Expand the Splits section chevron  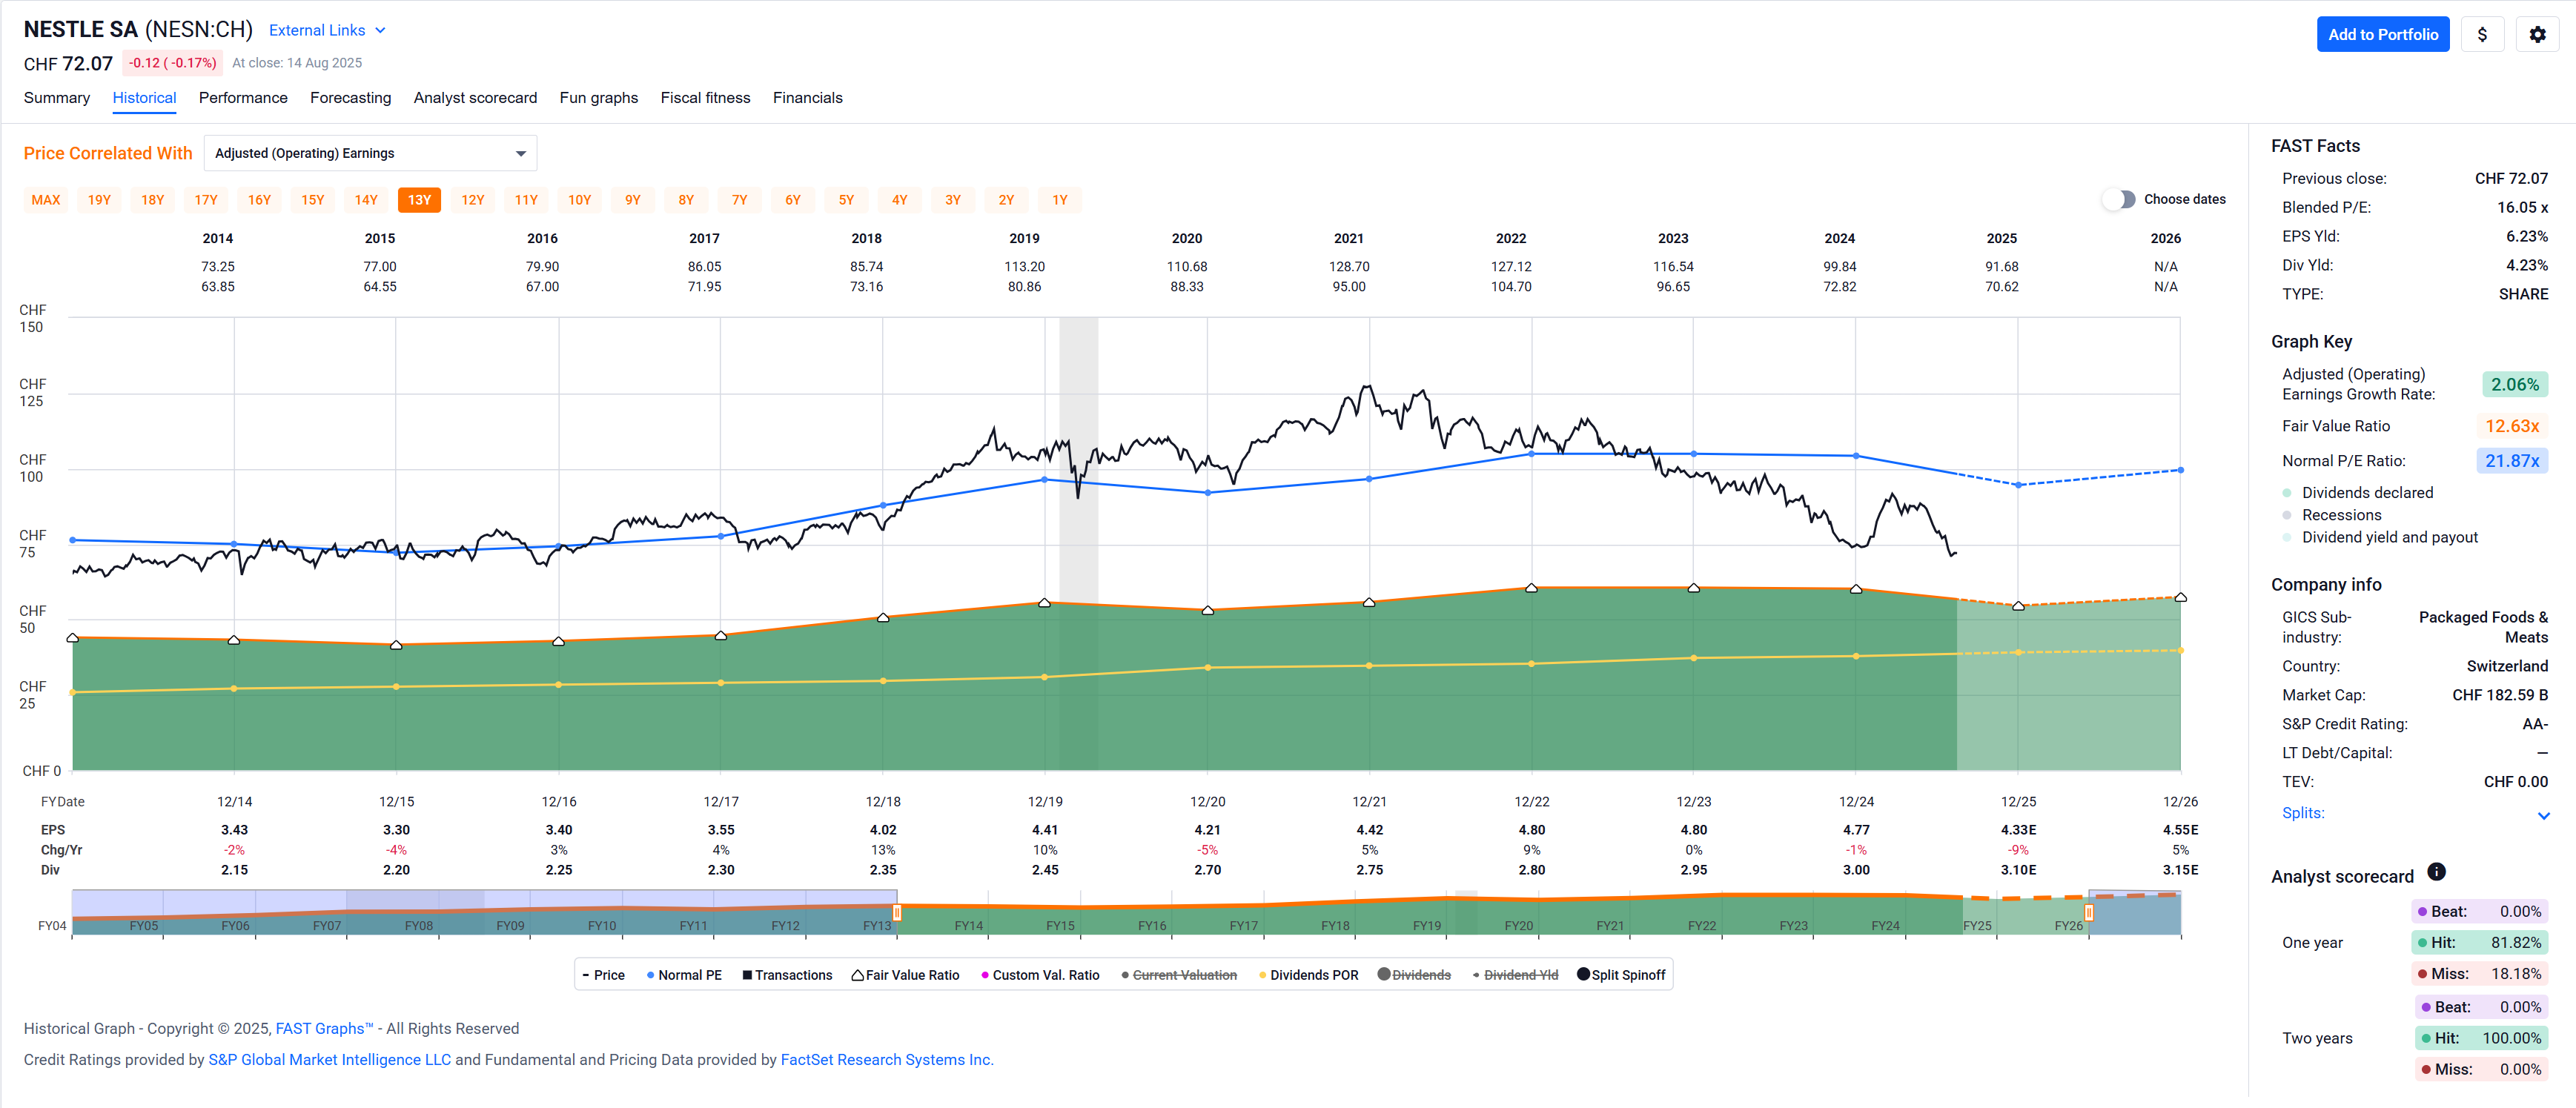2543,815
